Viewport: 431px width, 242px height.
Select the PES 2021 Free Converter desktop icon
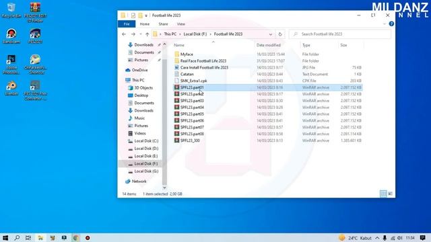click(35, 90)
